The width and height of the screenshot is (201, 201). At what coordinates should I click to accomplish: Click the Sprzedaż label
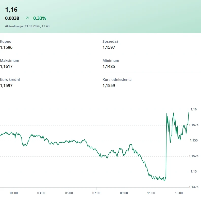[110, 41]
